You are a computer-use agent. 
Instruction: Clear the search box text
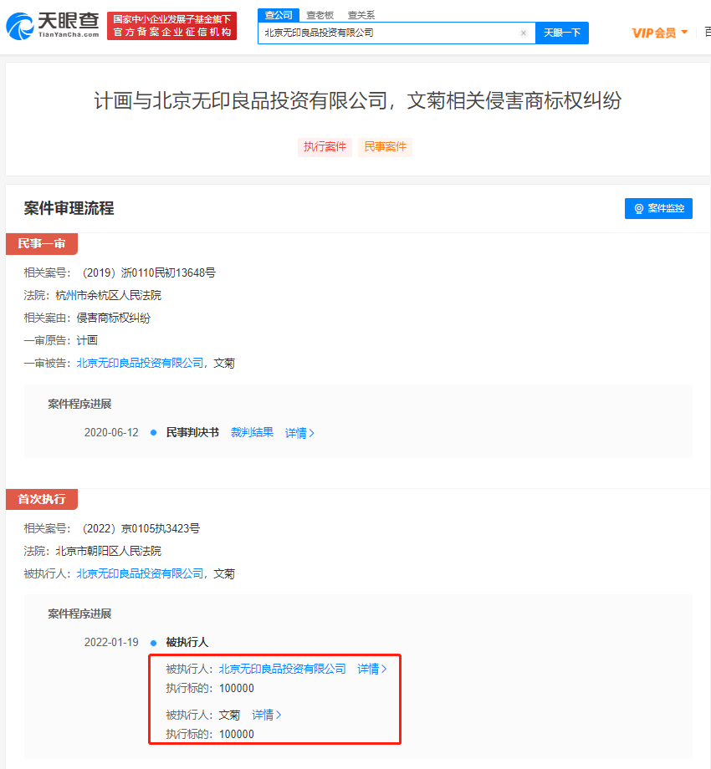pyautogui.click(x=524, y=33)
